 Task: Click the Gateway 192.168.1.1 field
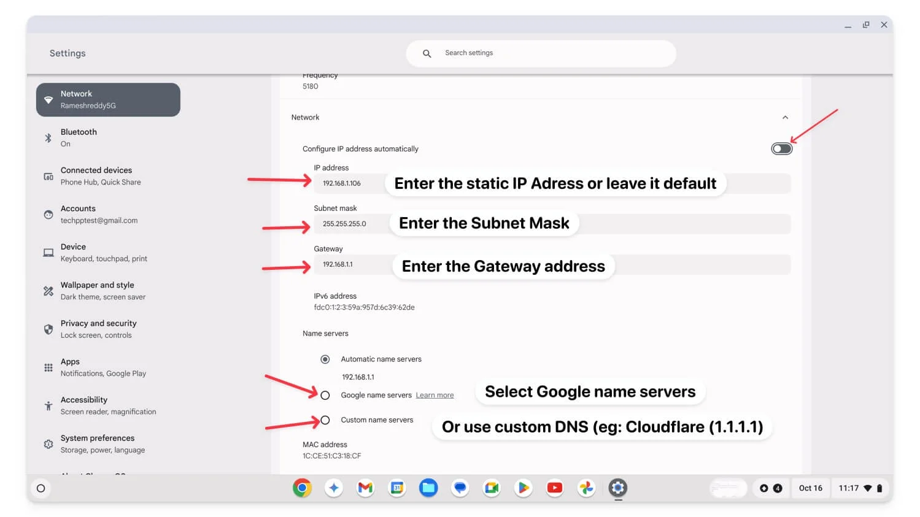click(552, 264)
